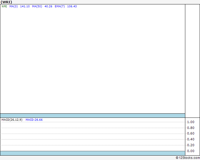Screen dimensions: 200x160
Task: Click the (WRI) chart title
Action: pyautogui.click(x=6, y=2)
